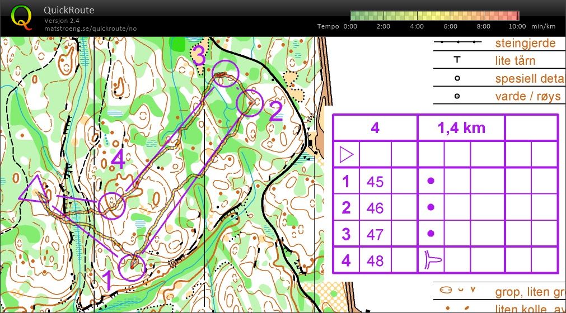Image resolution: width=566 pixels, height=313 pixels.
Task: Click the purple number 4 map label
Action: (x=118, y=159)
